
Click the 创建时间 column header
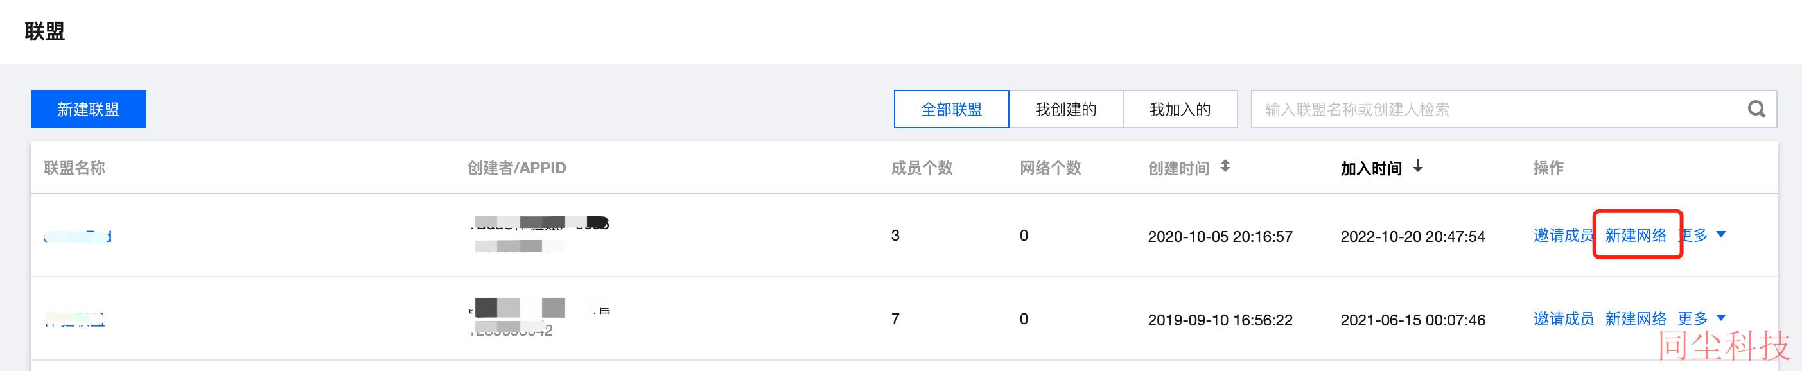(x=1178, y=168)
